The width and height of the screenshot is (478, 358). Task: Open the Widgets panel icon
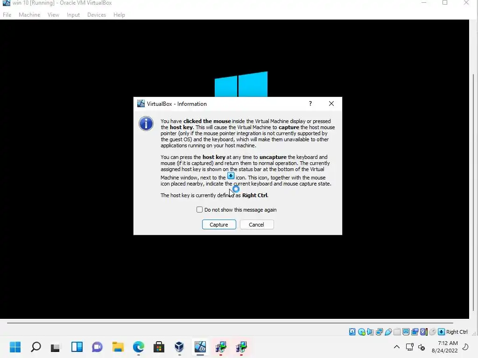77,347
